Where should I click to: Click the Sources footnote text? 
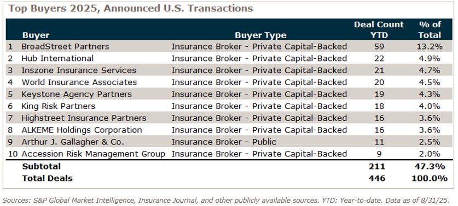pos(226,201)
